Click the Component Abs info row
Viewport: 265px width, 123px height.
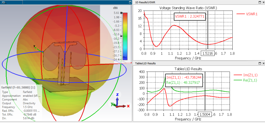[x=15, y=99]
